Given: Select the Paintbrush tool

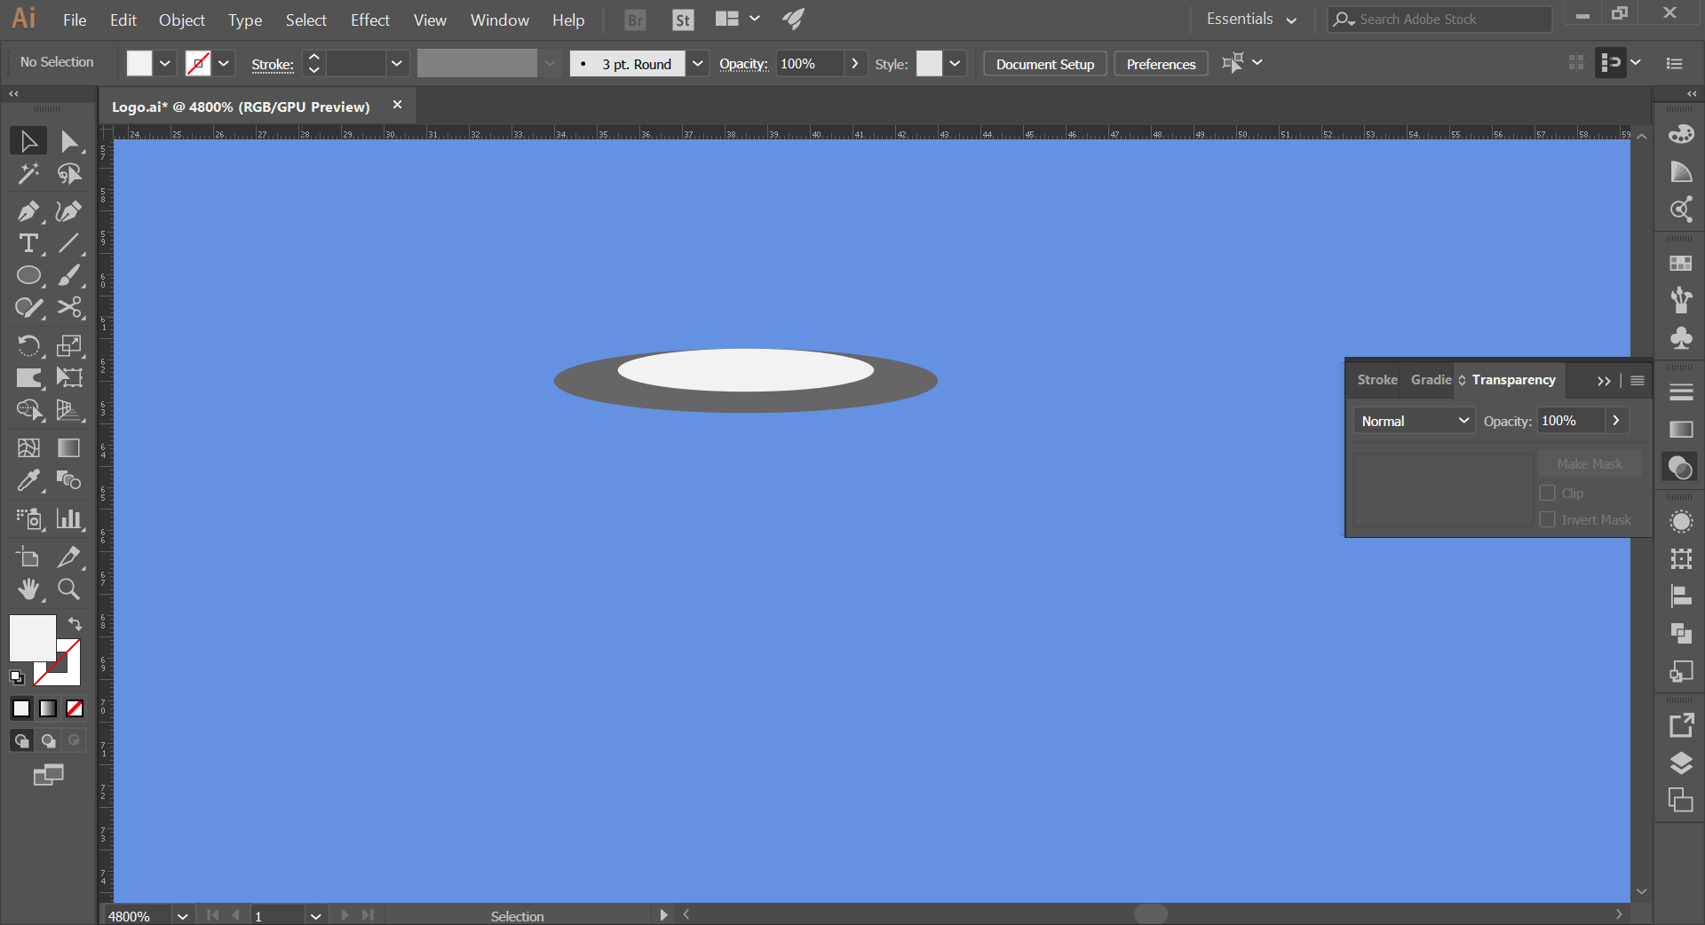Looking at the screenshot, I should coord(69,275).
